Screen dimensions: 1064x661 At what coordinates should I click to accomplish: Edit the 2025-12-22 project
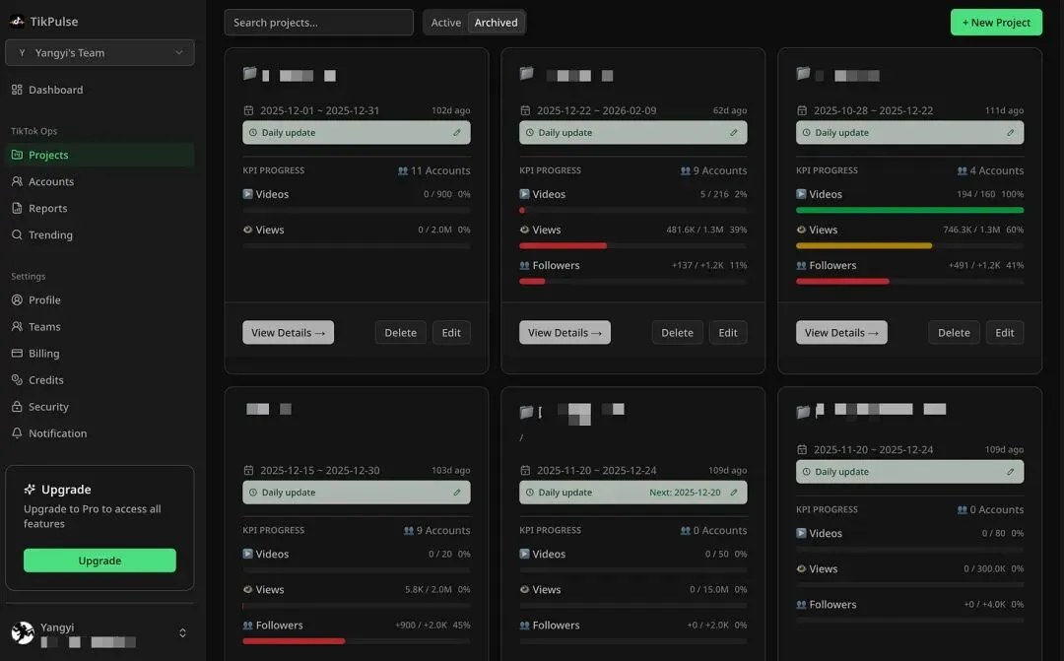(728, 333)
